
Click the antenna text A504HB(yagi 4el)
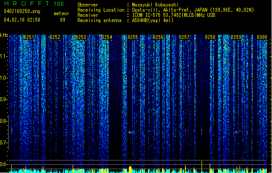click(x=153, y=20)
